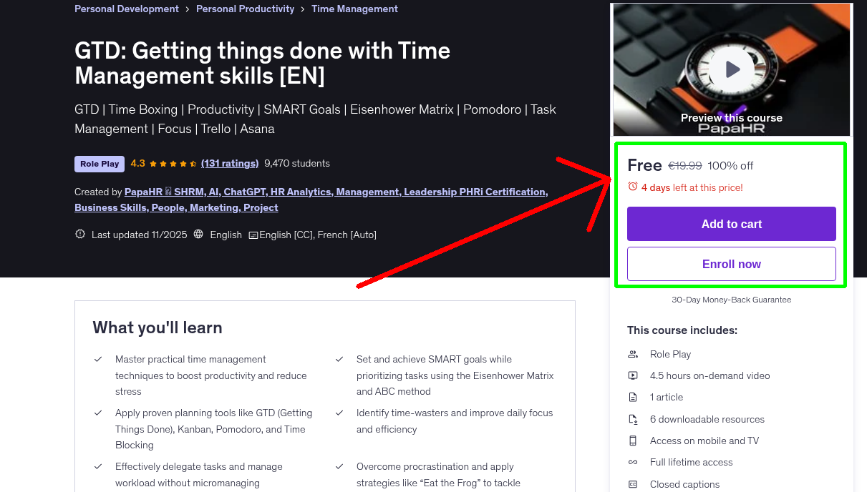867x492 pixels.
Task: Click the article icon beside "1 article"
Action: coord(633,397)
